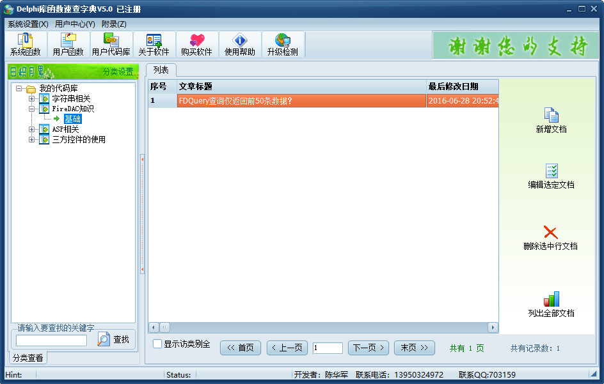Switch to the 列表 tab
Image resolution: width=604 pixels, height=384 pixels.
coord(161,70)
